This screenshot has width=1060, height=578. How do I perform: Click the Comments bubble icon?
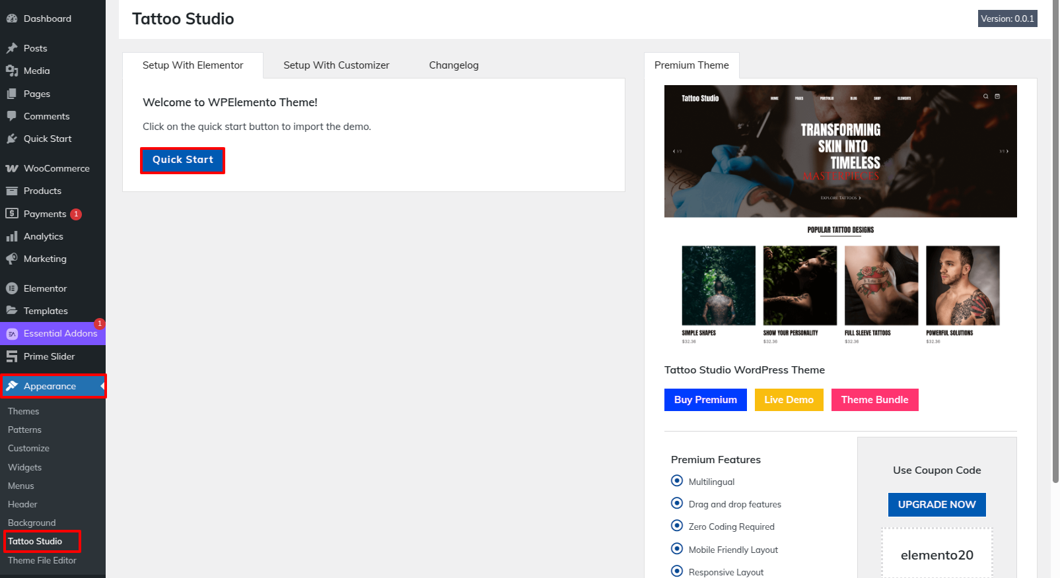(x=12, y=116)
